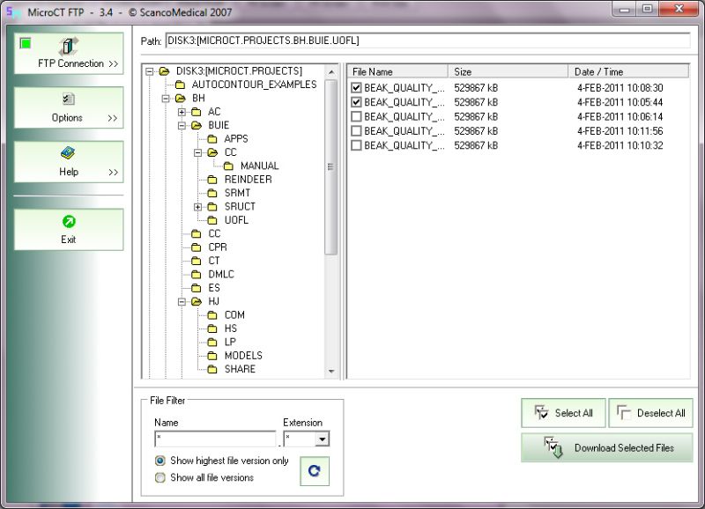Click the CPR folder icon

[196, 247]
